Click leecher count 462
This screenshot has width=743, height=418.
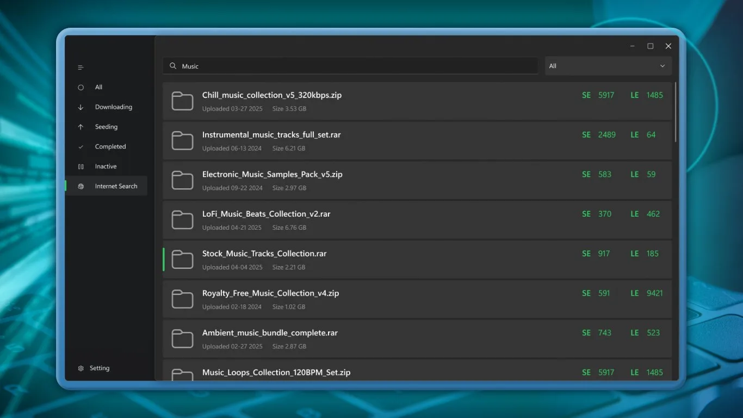pyautogui.click(x=653, y=214)
